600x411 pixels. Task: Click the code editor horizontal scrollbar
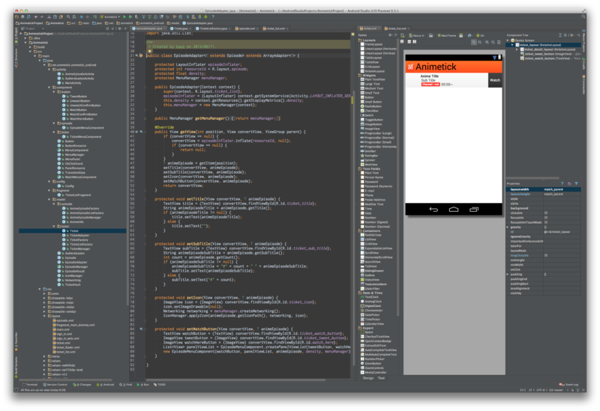tap(235, 380)
